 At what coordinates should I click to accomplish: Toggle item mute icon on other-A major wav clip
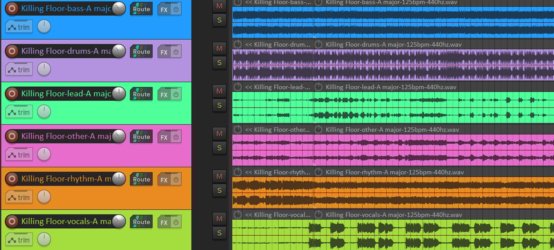pos(319,130)
